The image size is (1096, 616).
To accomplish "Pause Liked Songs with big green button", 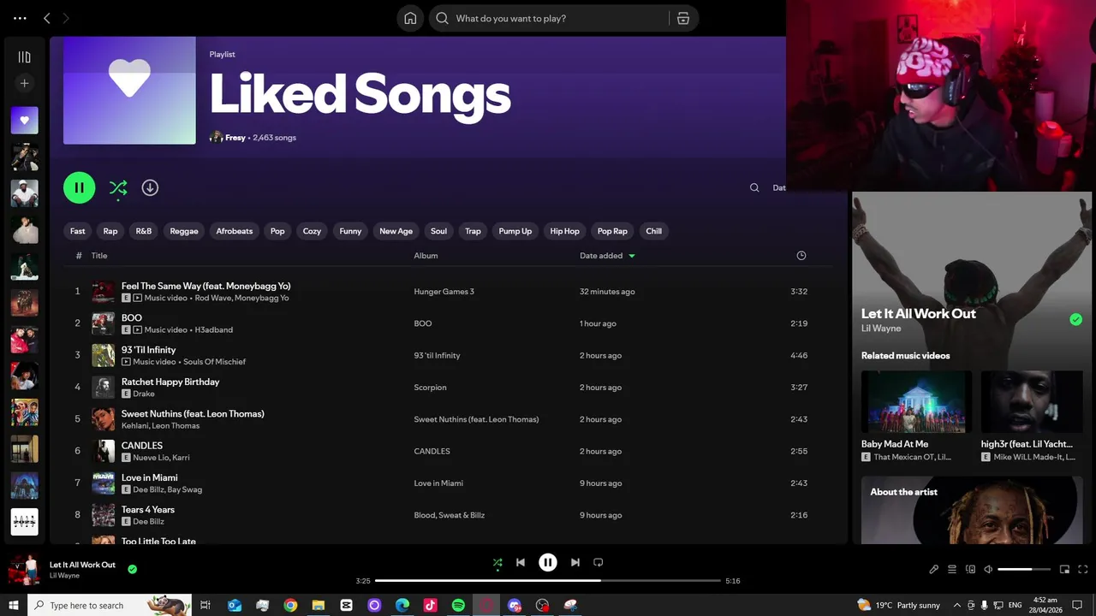I will [80, 187].
